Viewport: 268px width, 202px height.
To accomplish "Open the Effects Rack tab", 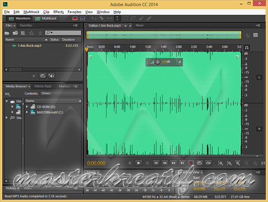I will [43, 86].
